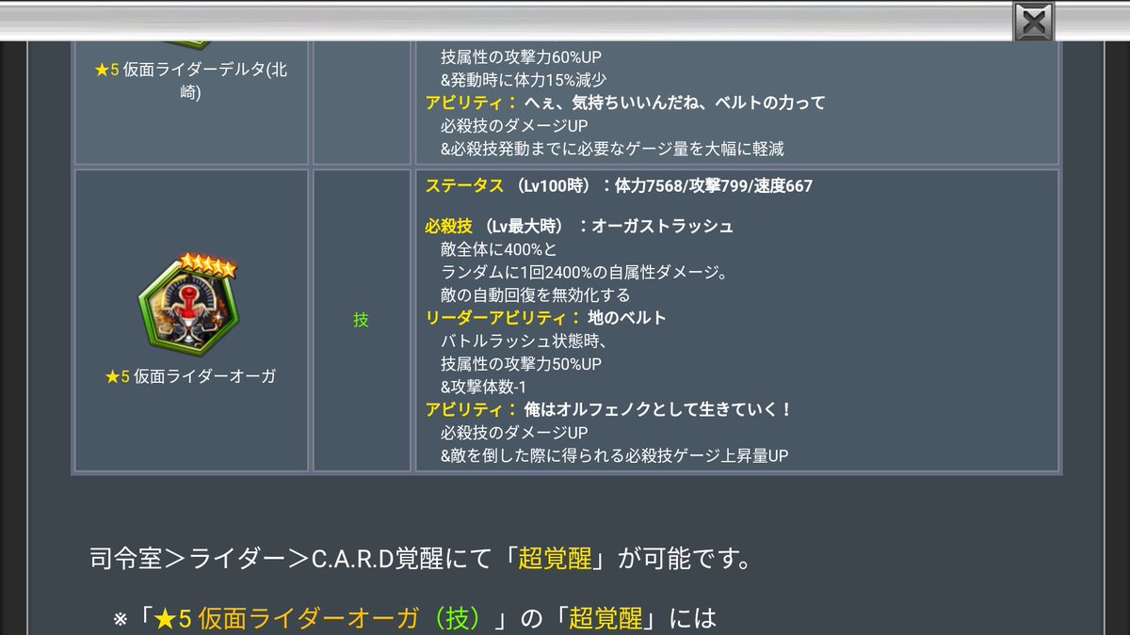Click the アビリティ へぇ、気持ちいいんだね heading
Image resolution: width=1130 pixels, height=635 pixels.
pyautogui.click(x=625, y=103)
